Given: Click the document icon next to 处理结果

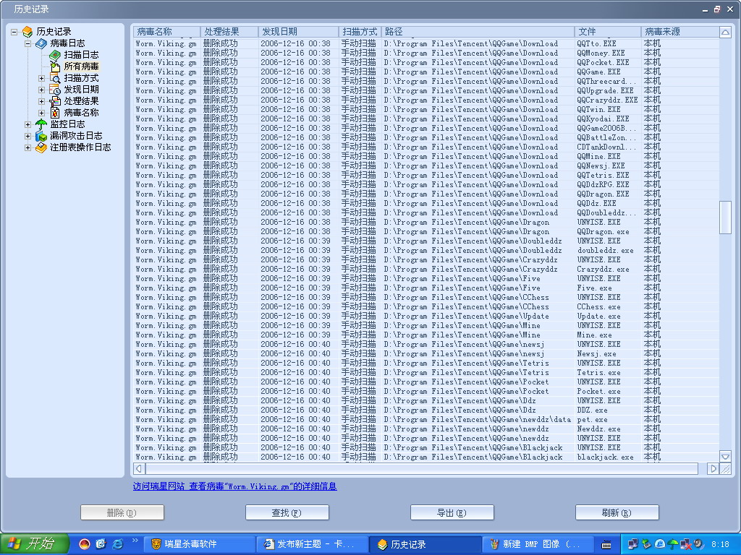Looking at the screenshot, I should tap(55, 101).
